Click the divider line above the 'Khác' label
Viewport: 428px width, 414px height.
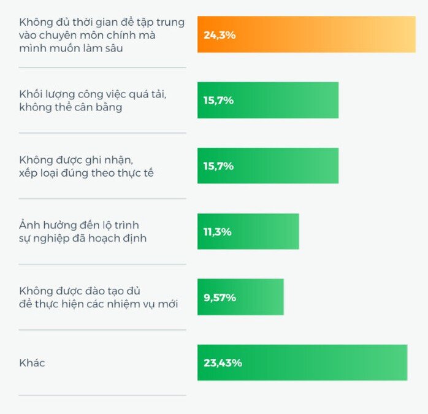102,330
